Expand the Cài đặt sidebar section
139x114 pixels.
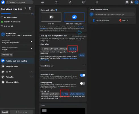(31, 72)
